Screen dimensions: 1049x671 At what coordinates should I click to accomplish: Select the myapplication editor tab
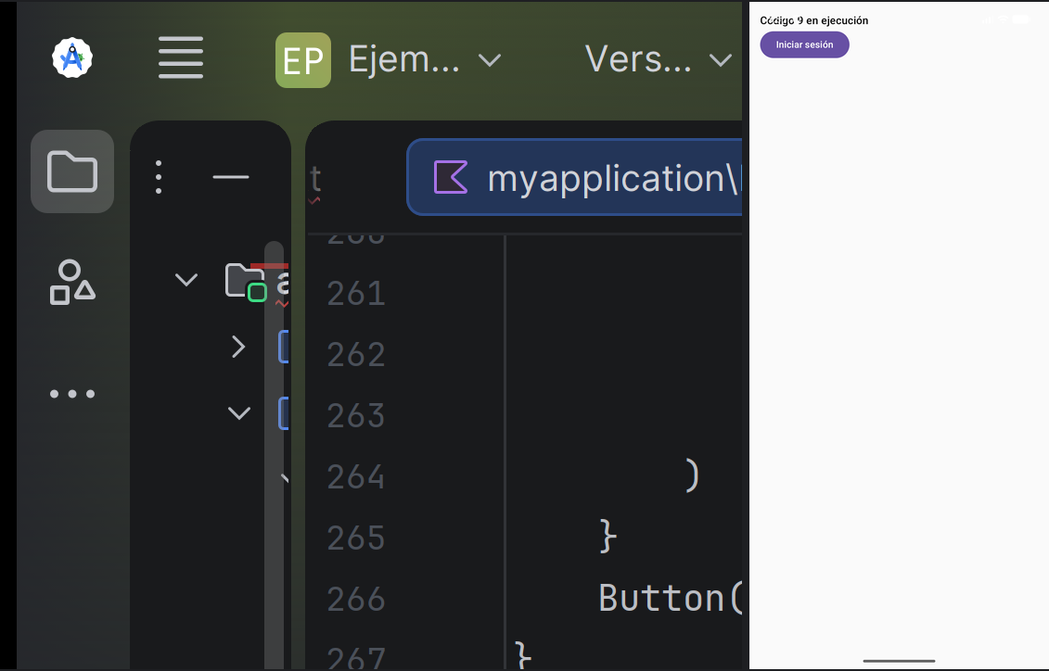tap(575, 177)
